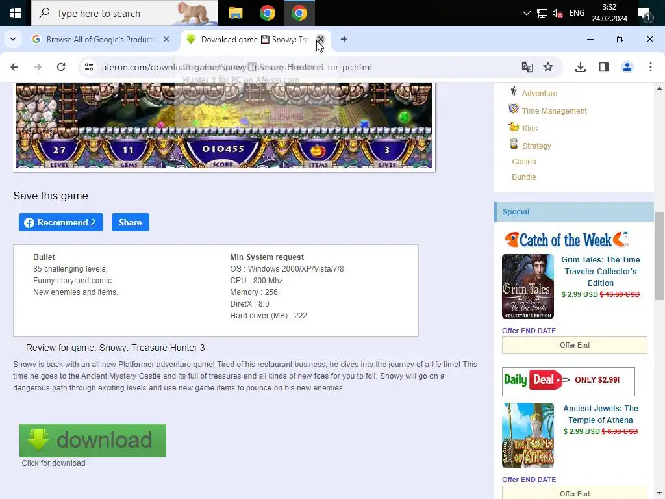665x499 pixels.
Task: Switch to Browse All of Google's Products tab
Action: click(x=101, y=40)
